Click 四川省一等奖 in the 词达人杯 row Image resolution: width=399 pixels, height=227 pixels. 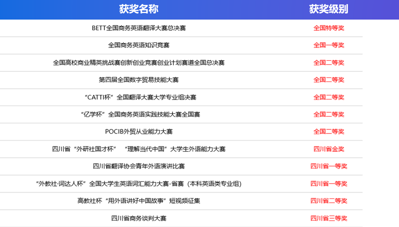(328, 184)
